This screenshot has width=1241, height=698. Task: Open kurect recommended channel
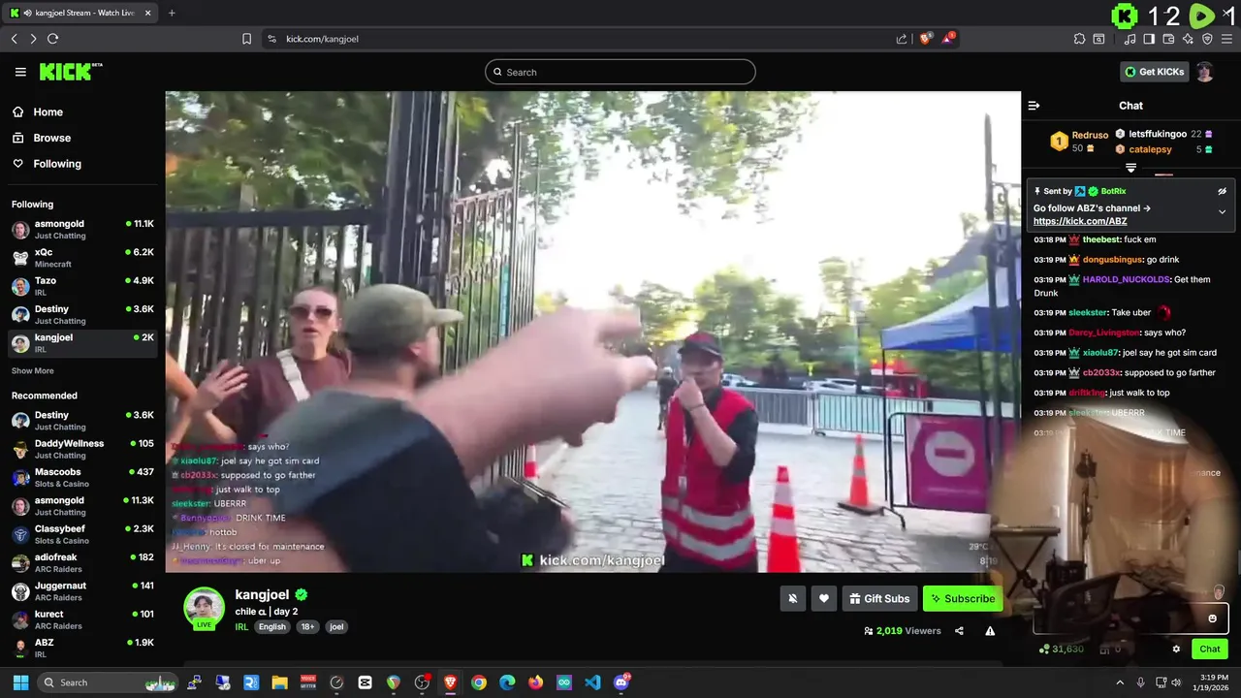(x=82, y=619)
